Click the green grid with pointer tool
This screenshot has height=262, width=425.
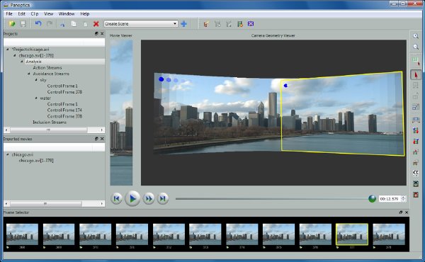pos(416,61)
